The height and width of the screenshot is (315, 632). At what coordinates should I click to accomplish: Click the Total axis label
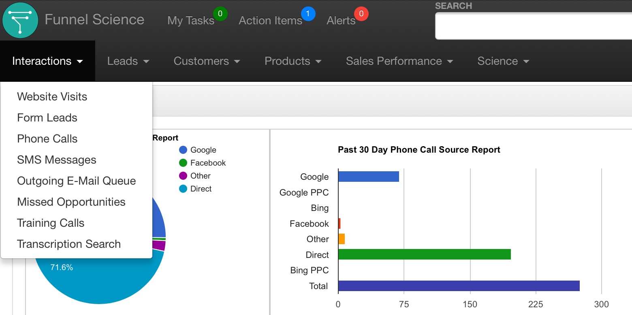click(x=318, y=286)
